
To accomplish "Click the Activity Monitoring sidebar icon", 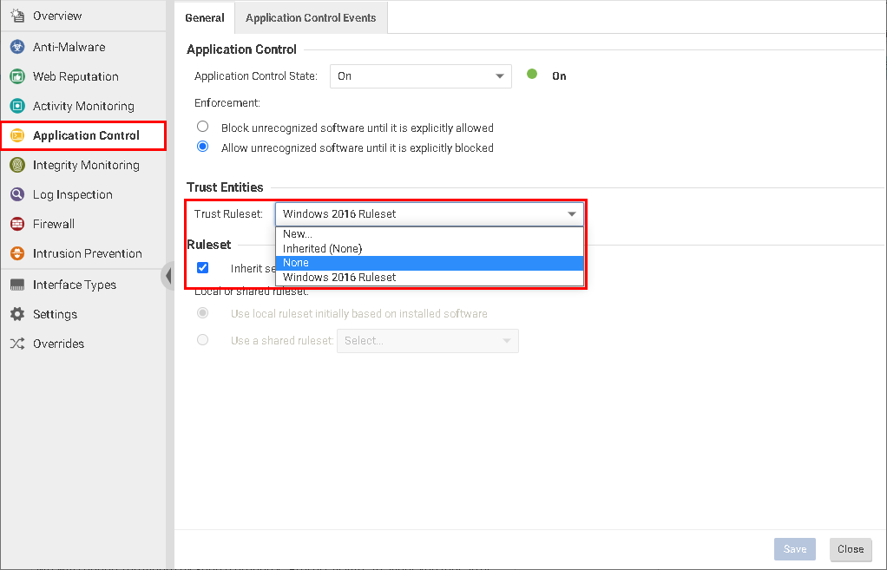I will pyautogui.click(x=17, y=106).
